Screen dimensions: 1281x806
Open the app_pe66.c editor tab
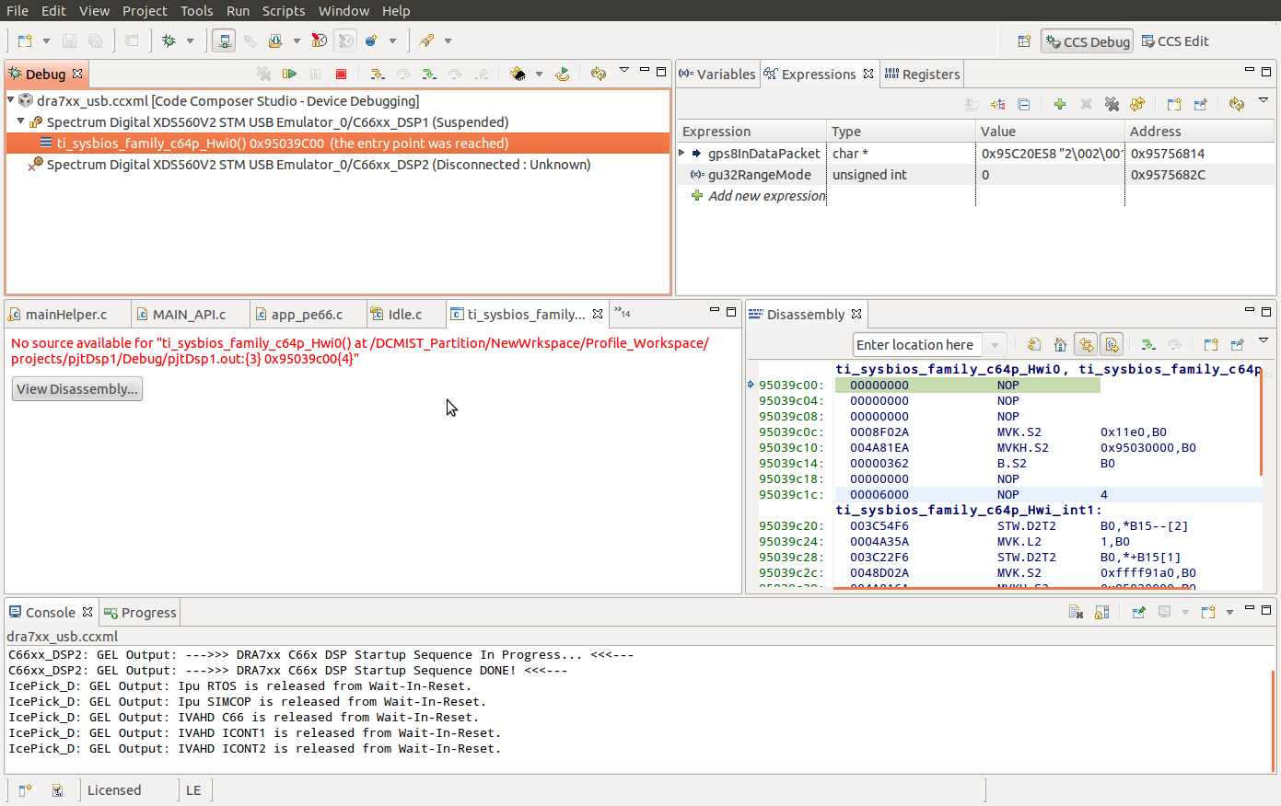tap(307, 314)
